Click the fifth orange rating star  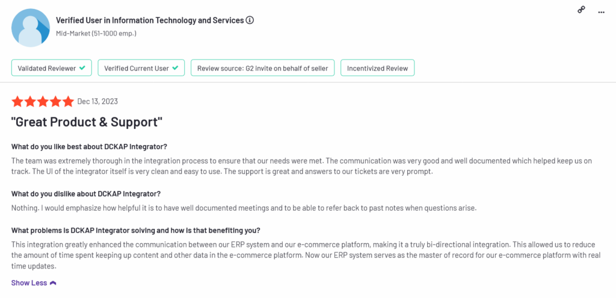[x=68, y=101]
